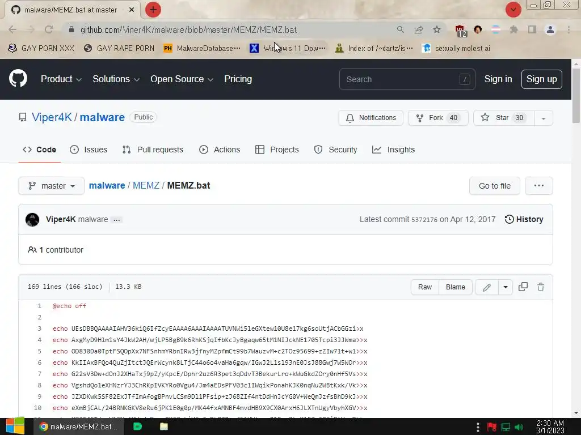
Task: Click the page vertical scrollbar thumb
Action: point(576,96)
